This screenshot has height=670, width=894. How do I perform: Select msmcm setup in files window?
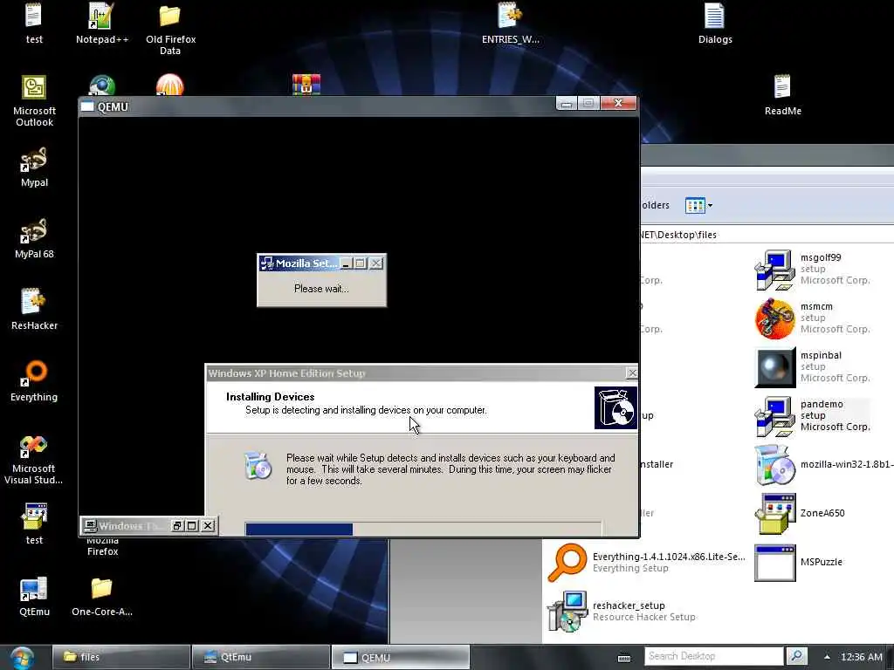pos(813,318)
